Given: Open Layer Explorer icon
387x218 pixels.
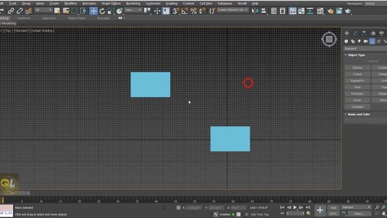Looking at the screenshot, I should click(282, 11).
